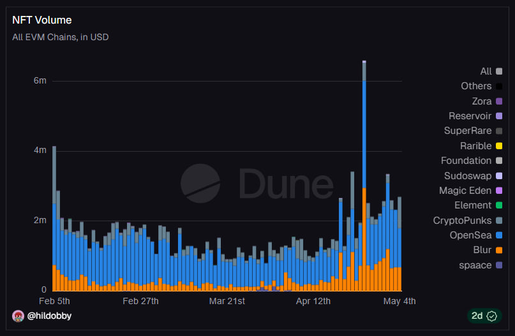Click the OpenSea legend label
The image size is (515, 336).
[x=470, y=235]
